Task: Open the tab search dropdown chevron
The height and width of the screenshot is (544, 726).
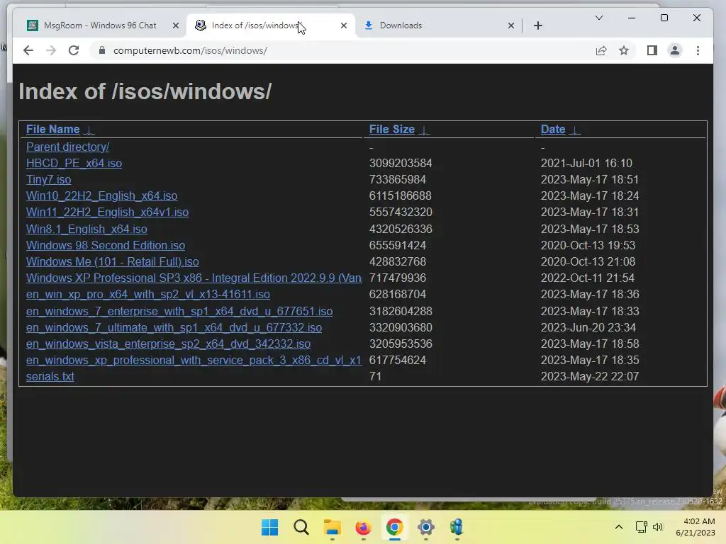Action: [598, 18]
